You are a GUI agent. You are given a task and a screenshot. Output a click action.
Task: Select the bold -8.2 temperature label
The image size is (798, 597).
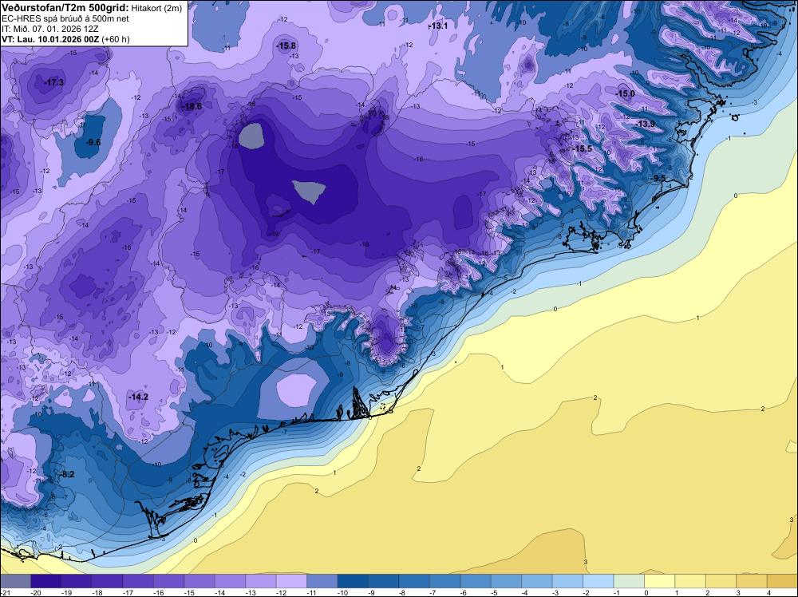point(67,474)
